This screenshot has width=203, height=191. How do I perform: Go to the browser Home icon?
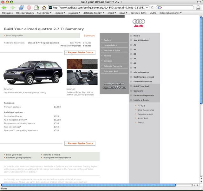click(x=44, y=7)
